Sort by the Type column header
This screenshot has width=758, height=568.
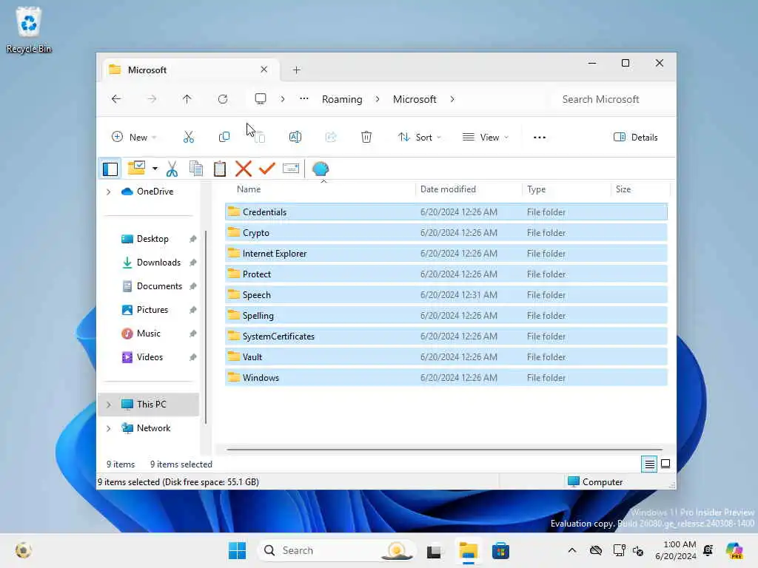566,189
